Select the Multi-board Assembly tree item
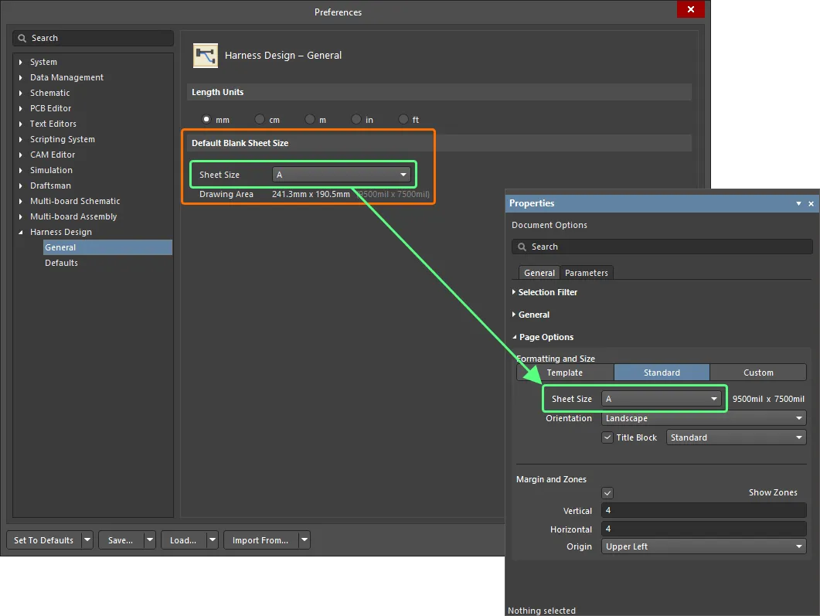This screenshot has height=616, width=820. tap(73, 216)
